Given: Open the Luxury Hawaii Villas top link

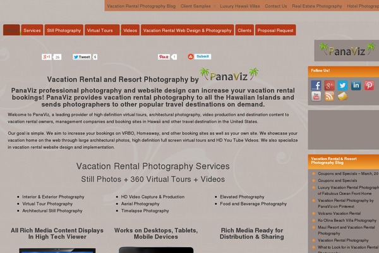Looking at the screenshot, I should 240,6.
